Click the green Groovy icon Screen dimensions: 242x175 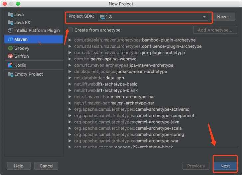click(10, 48)
